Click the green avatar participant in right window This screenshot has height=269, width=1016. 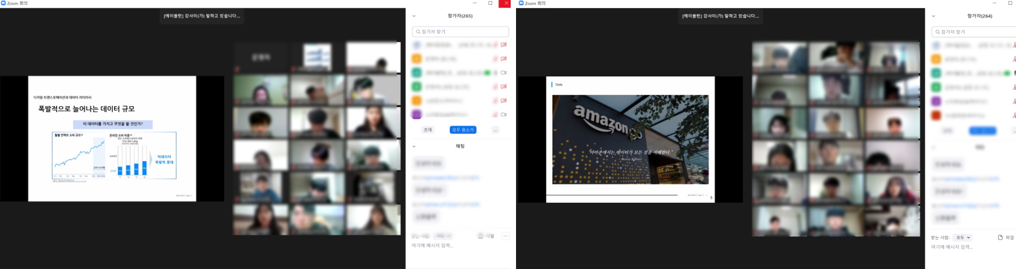936,87
